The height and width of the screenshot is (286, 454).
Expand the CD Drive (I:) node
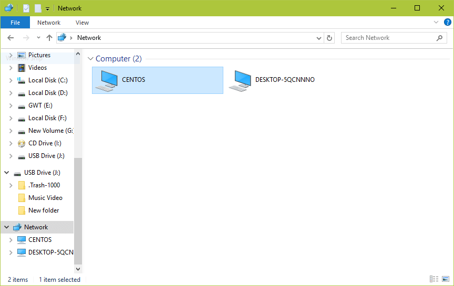[x=11, y=143]
